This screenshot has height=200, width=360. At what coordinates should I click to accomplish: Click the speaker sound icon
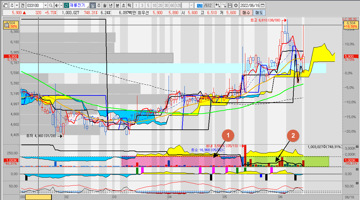click(57, 5)
